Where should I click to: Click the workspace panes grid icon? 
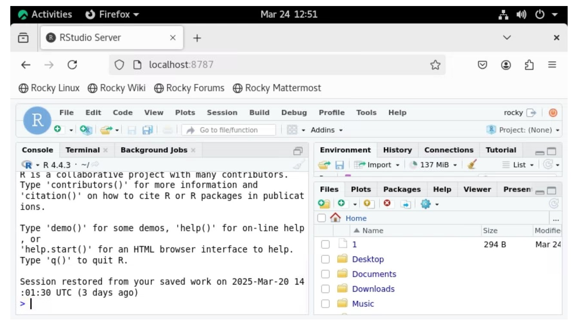pyautogui.click(x=292, y=130)
